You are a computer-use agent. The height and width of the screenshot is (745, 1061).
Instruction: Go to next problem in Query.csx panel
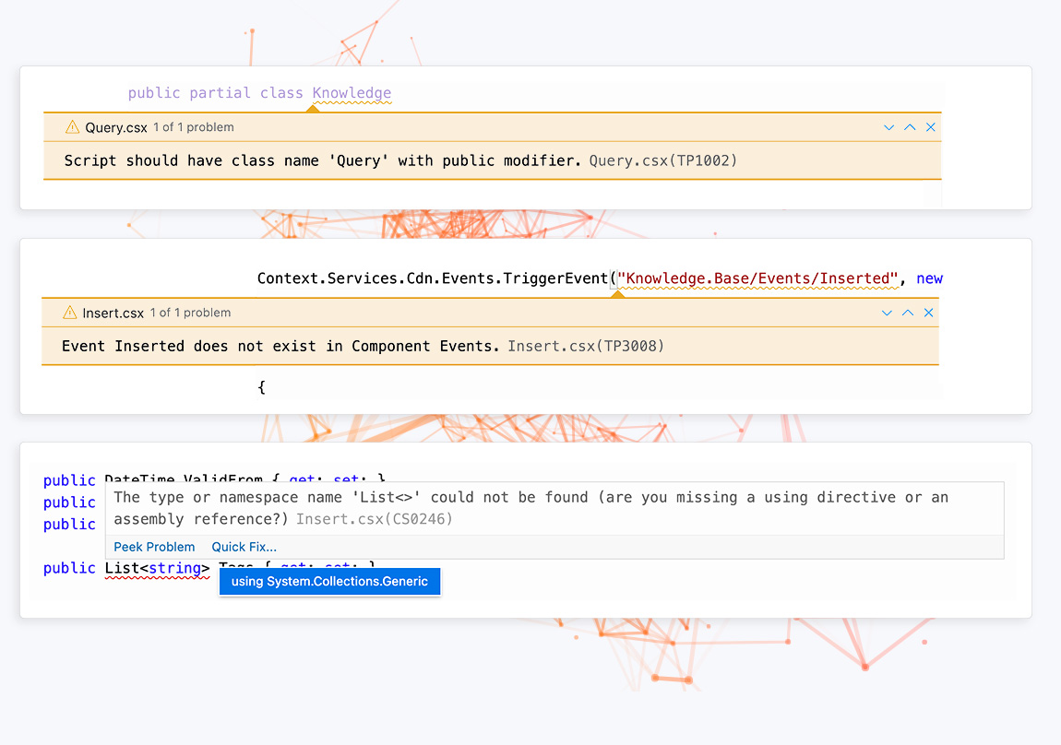(889, 127)
